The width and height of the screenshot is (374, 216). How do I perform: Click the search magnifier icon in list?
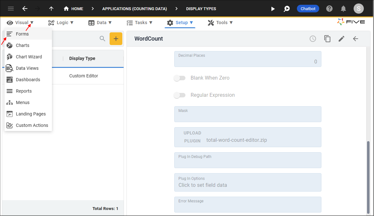[x=102, y=39]
